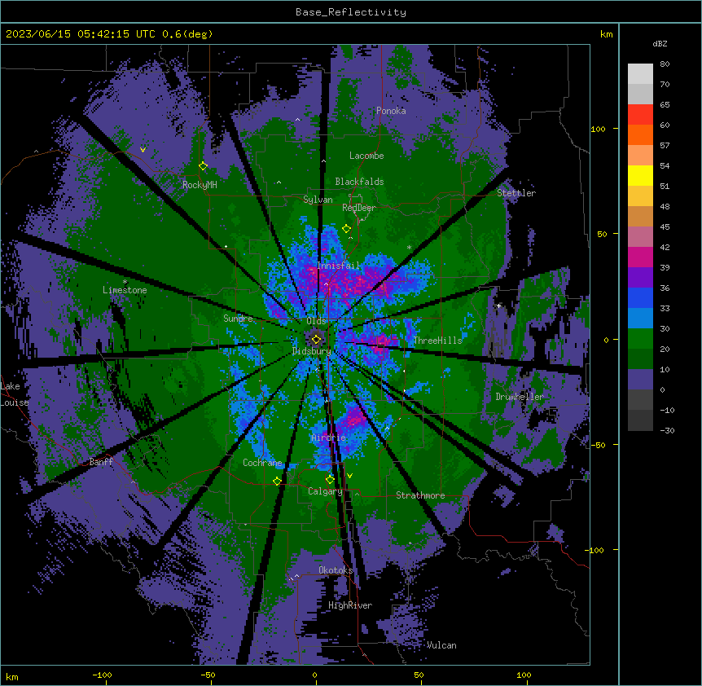Click the brown 45-48 dBZ legend swatch
Image resolution: width=702 pixels, height=686 pixels.
pos(640,216)
